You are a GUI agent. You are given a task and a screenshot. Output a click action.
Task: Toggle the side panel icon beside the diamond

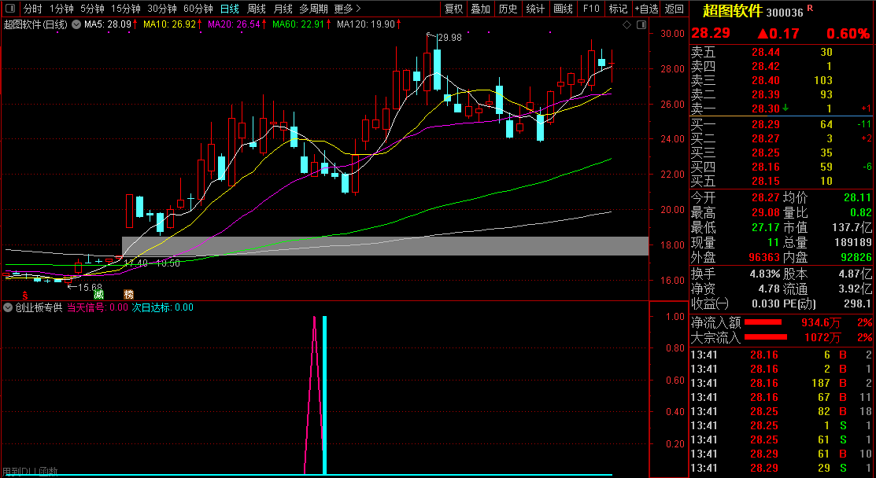click(x=638, y=25)
